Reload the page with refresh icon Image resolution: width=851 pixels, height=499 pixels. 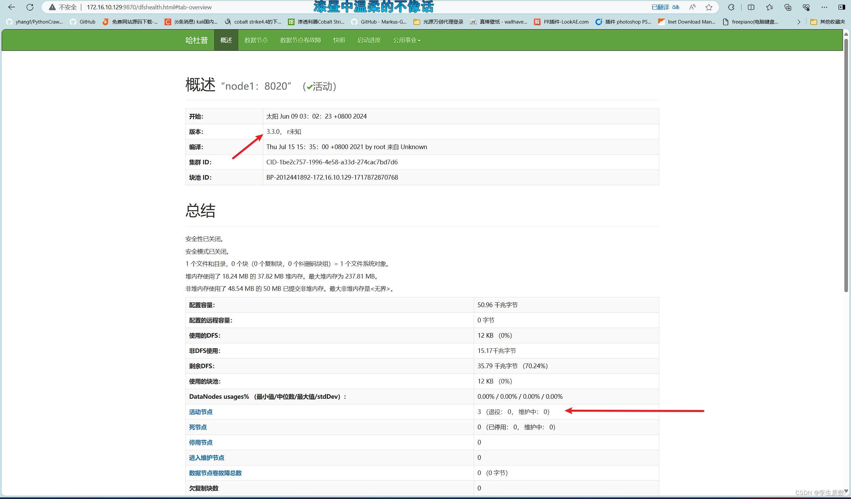30,7
